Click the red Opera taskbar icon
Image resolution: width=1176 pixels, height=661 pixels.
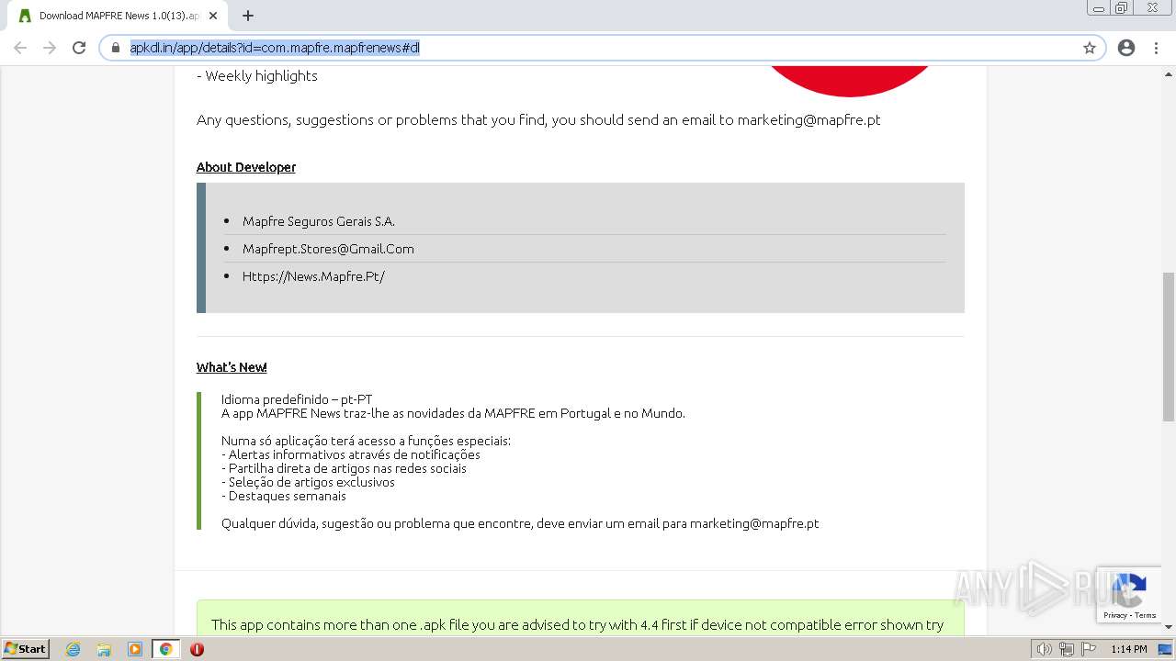coord(197,649)
